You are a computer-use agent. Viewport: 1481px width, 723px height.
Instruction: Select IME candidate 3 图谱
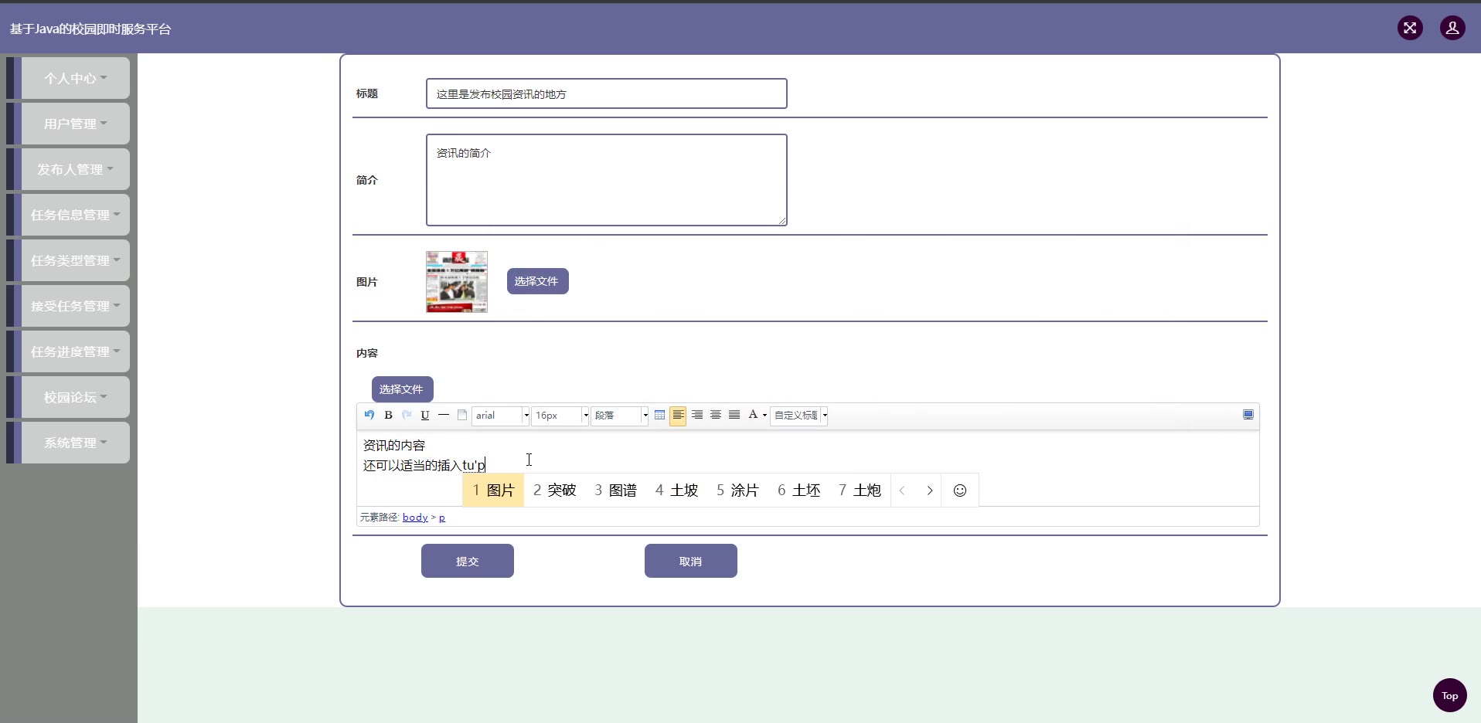(616, 490)
